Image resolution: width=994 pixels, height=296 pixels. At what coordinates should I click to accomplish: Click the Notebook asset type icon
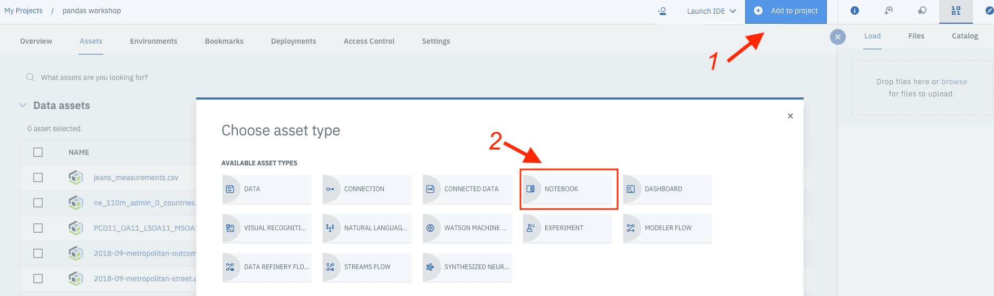point(530,189)
